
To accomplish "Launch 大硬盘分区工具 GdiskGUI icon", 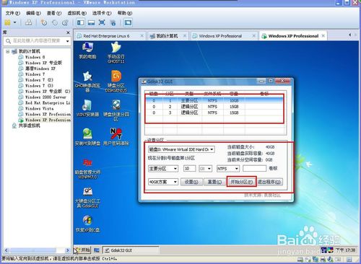I will click(87, 197).
